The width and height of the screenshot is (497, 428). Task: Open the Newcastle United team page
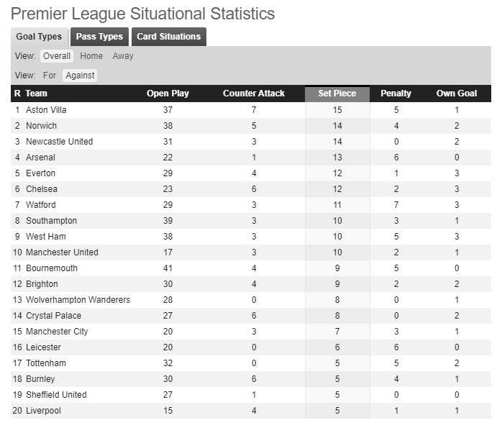(x=59, y=142)
